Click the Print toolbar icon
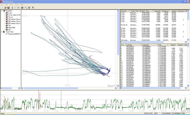Screen dimensions: 190x115 [x=22, y=8]
